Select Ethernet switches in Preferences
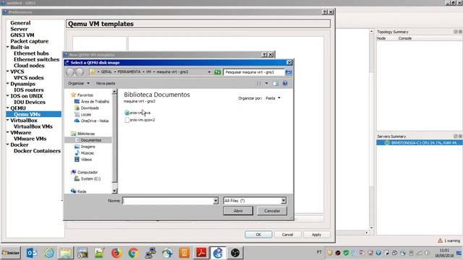 36,59
